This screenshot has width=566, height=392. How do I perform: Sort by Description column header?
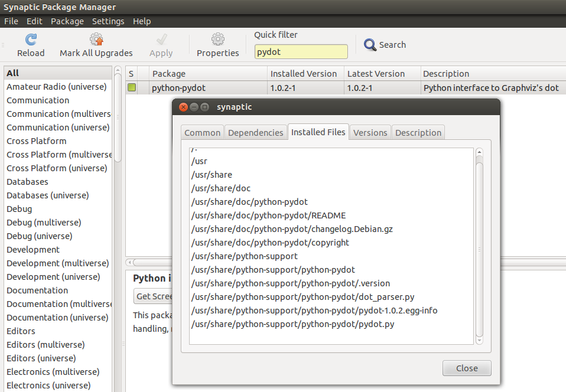pos(493,74)
